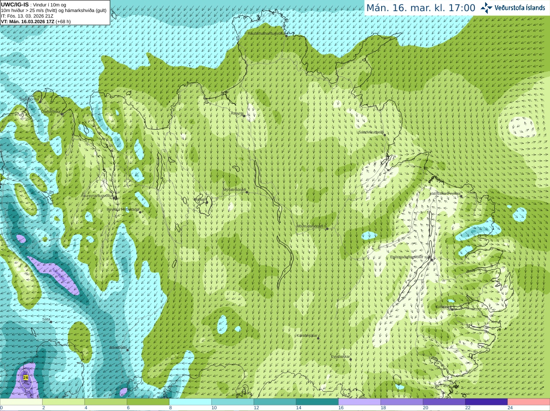
Task: Pick the 8–10 m/s light cyan swatch
Action: point(190,402)
